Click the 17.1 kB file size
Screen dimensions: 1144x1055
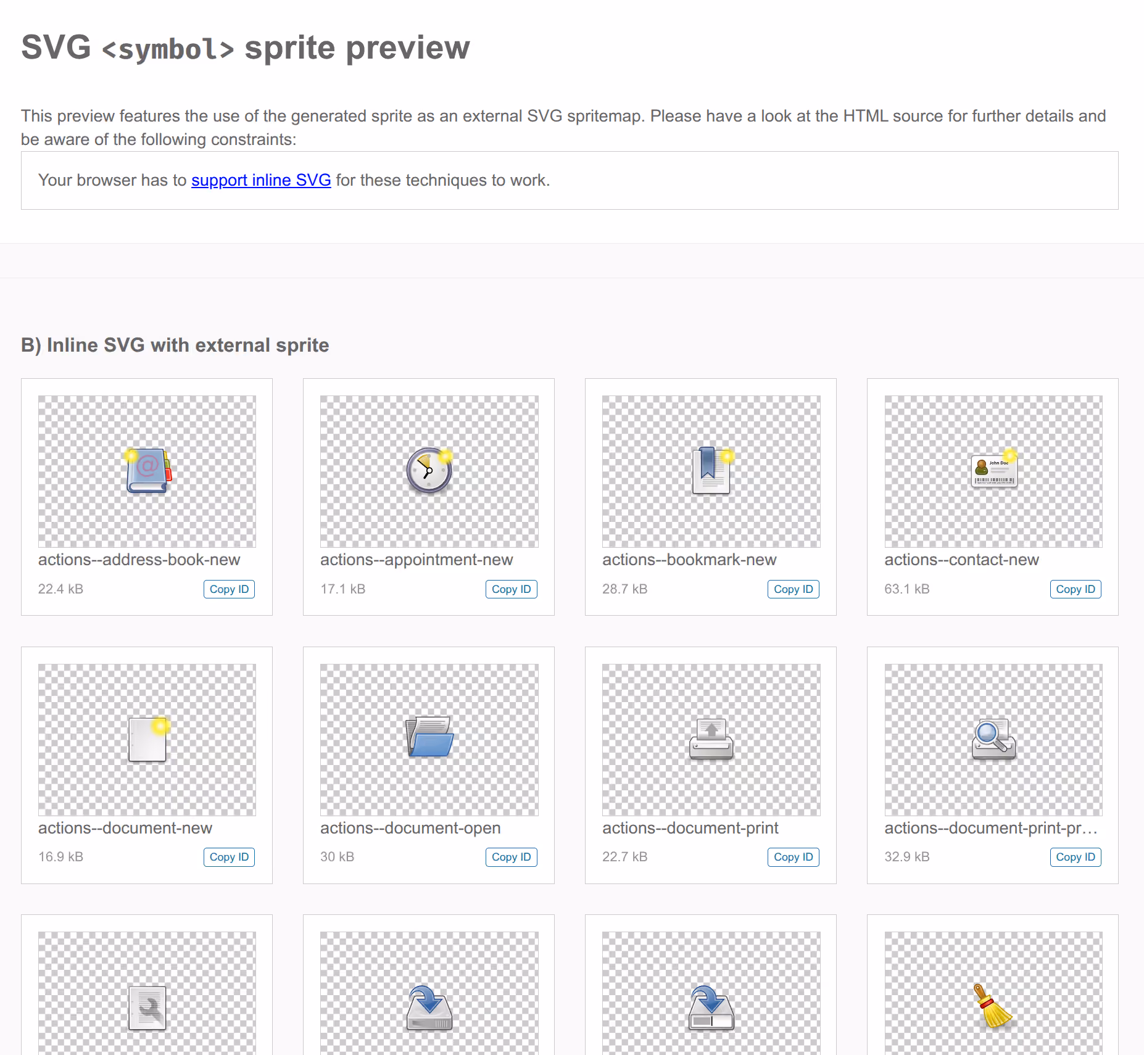click(342, 589)
